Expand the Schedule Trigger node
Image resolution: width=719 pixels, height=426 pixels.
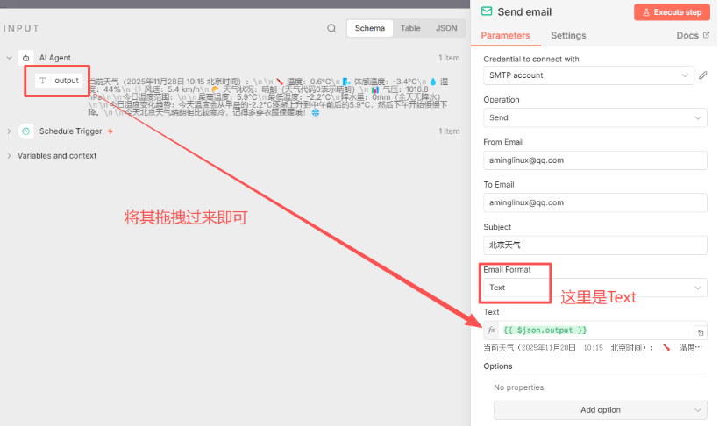[x=9, y=131]
